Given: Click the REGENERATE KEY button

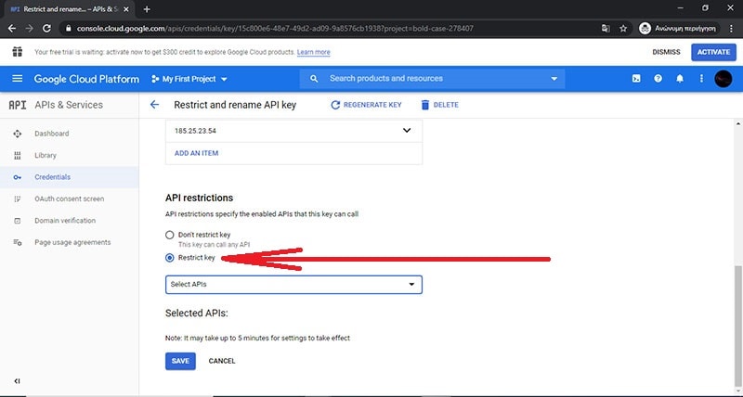Looking at the screenshot, I should [366, 105].
